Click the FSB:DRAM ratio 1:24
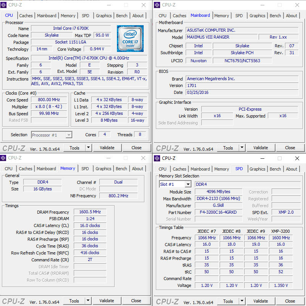 pyautogui.click(x=90, y=219)
